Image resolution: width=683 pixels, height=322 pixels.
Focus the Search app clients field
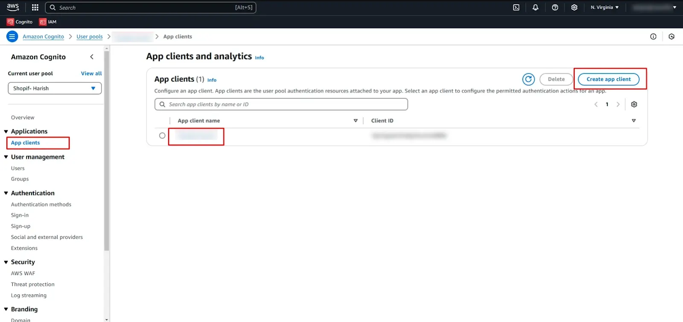[x=281, y=104]
